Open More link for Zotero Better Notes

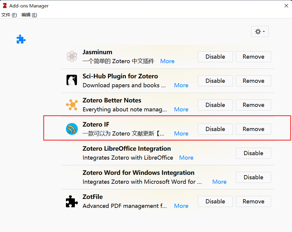[x=181, y=110]
